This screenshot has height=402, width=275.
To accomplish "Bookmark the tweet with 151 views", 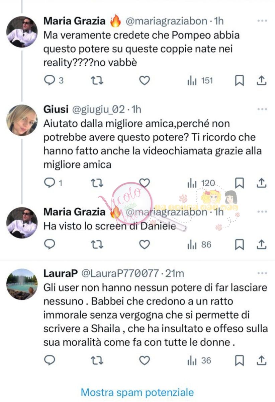I will (x=240, y=81).
